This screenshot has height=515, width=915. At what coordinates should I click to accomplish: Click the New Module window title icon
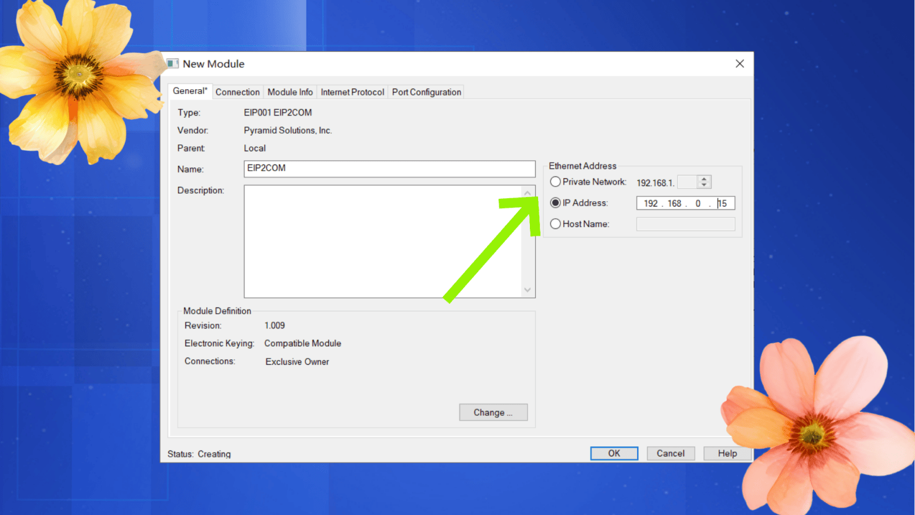click(x=172, y=63)
